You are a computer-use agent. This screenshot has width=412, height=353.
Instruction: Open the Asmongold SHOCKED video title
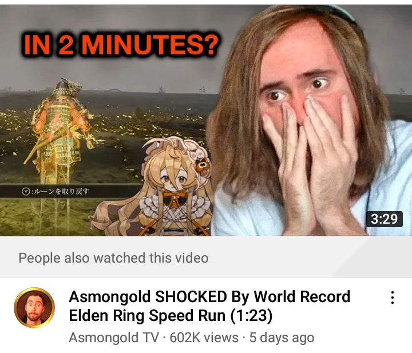tap(209, 306)
